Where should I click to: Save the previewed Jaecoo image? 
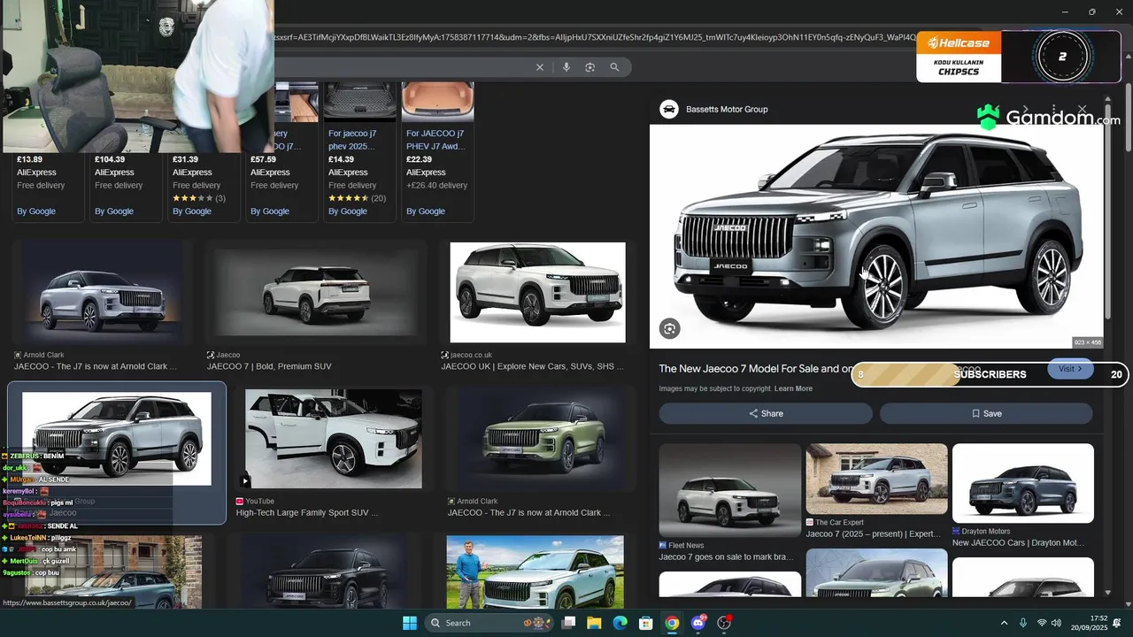pos(986,413)
